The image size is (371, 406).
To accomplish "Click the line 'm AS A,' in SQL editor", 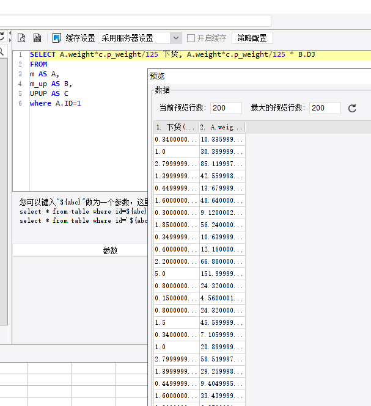I will point(45,74).
